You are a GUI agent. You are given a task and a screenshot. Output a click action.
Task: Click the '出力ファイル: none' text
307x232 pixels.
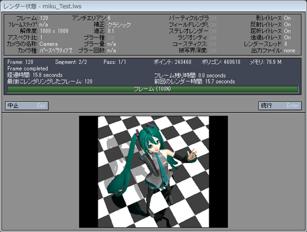click(x=273, y=50)
